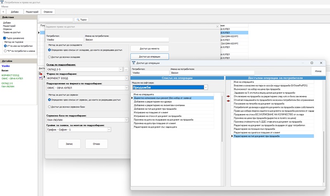330x196 pixels.
Task: Click the Запис save button
Action: coord(69,144)
